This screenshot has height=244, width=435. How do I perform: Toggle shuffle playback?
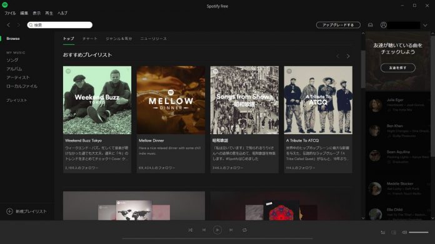pyautogui.click(x=190, y=230)
